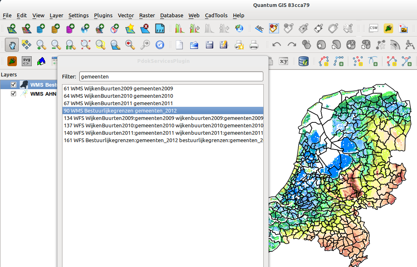Screen dimensions: 417x267
Task: Open an existing project
Action: 194,45
